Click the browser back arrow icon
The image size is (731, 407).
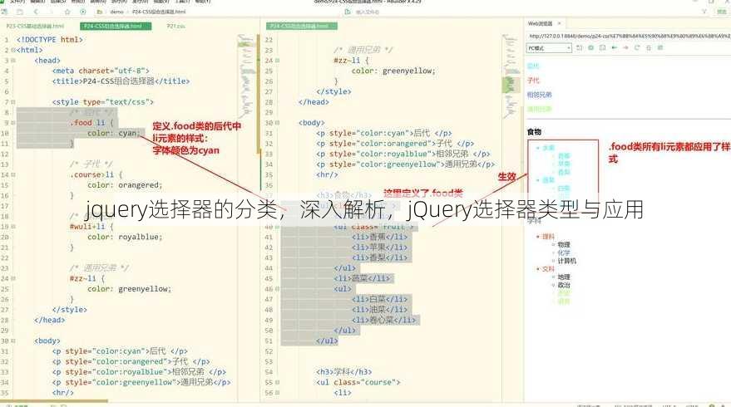[614, 48]
